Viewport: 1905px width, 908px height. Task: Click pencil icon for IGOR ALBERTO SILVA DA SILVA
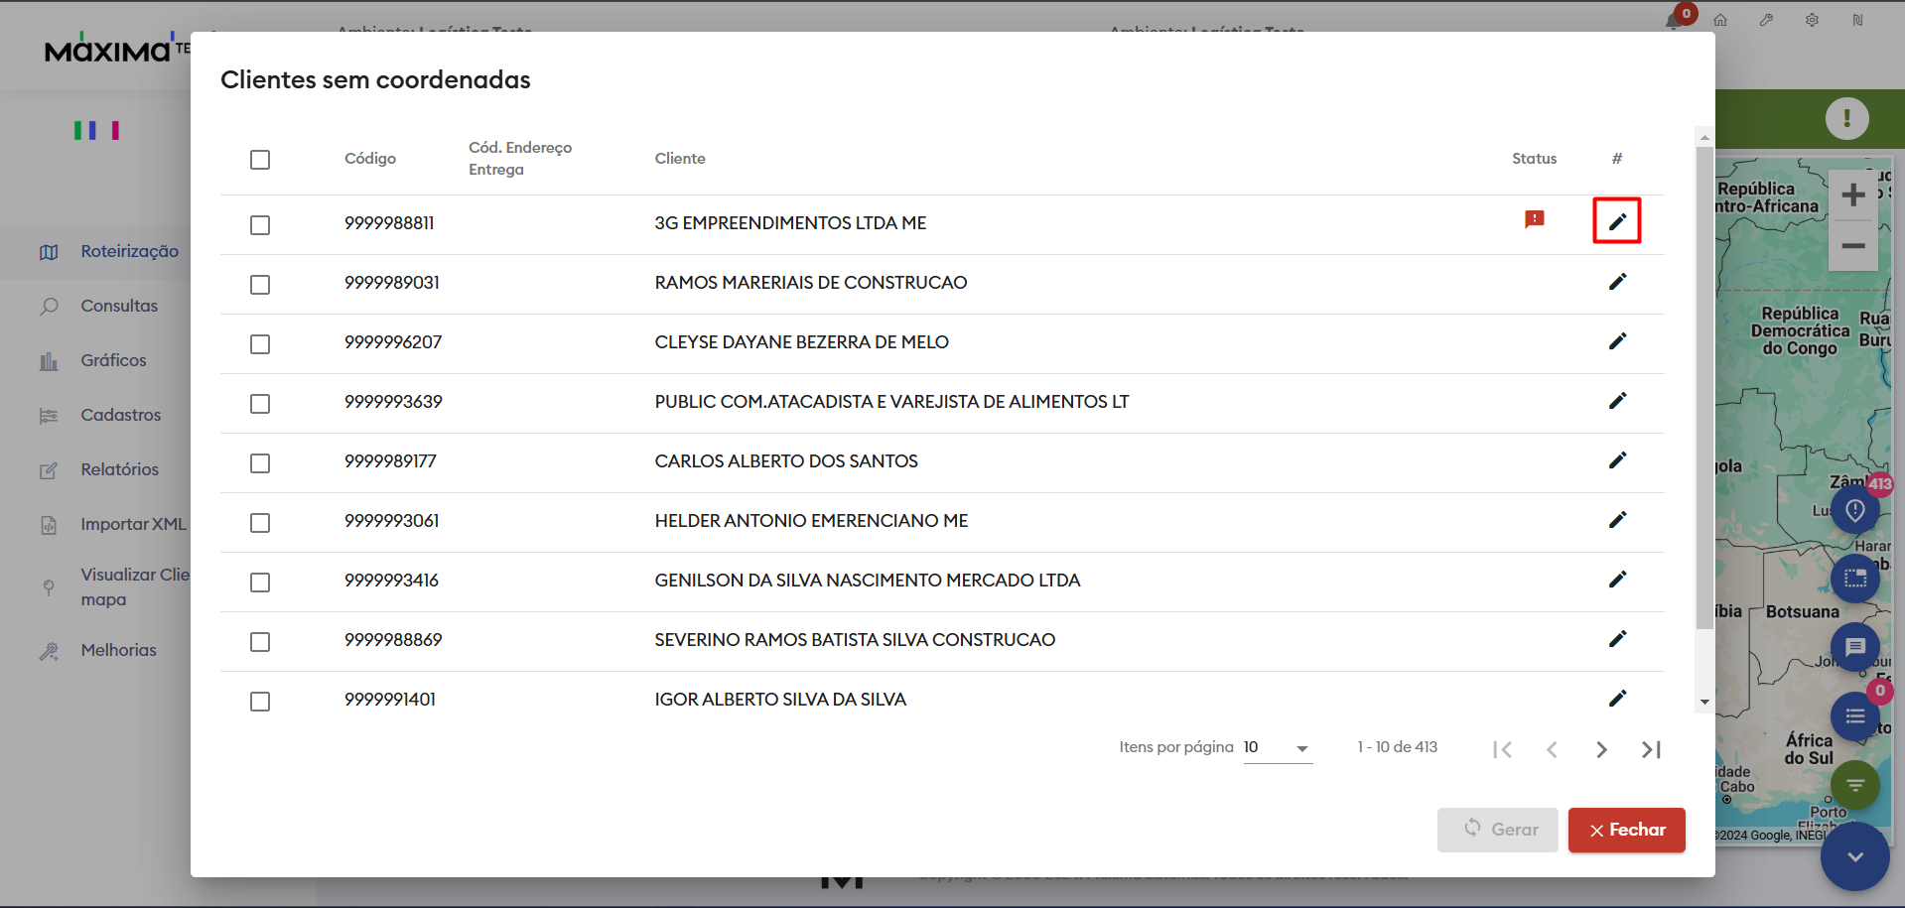(1617, 699)
